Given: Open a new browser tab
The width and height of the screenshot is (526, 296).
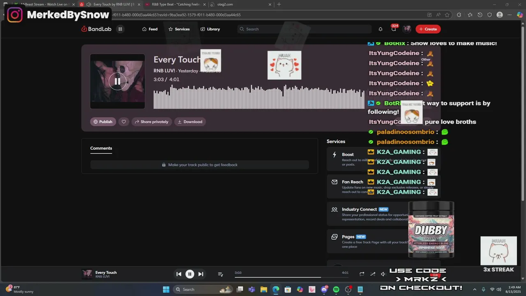Looking at the screenshot, I should point(279,5).
